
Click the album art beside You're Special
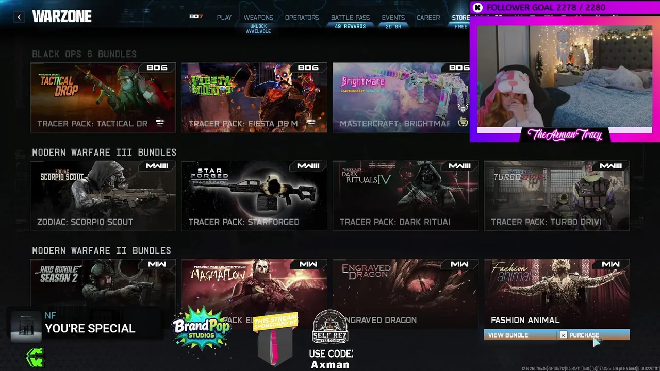coord(26,327)
